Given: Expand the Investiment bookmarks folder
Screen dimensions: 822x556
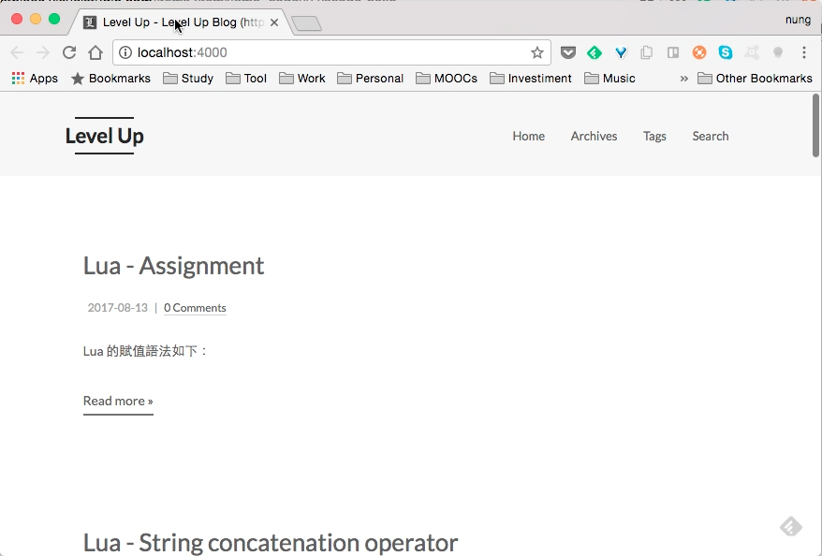Looking at the screenshot, I should (531, 79).
